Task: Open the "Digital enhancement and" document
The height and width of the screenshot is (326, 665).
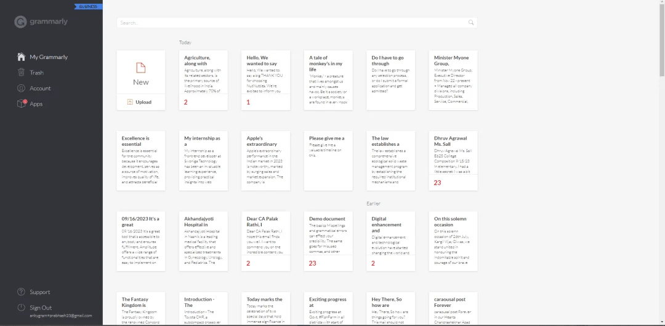Action: point(390,241)
